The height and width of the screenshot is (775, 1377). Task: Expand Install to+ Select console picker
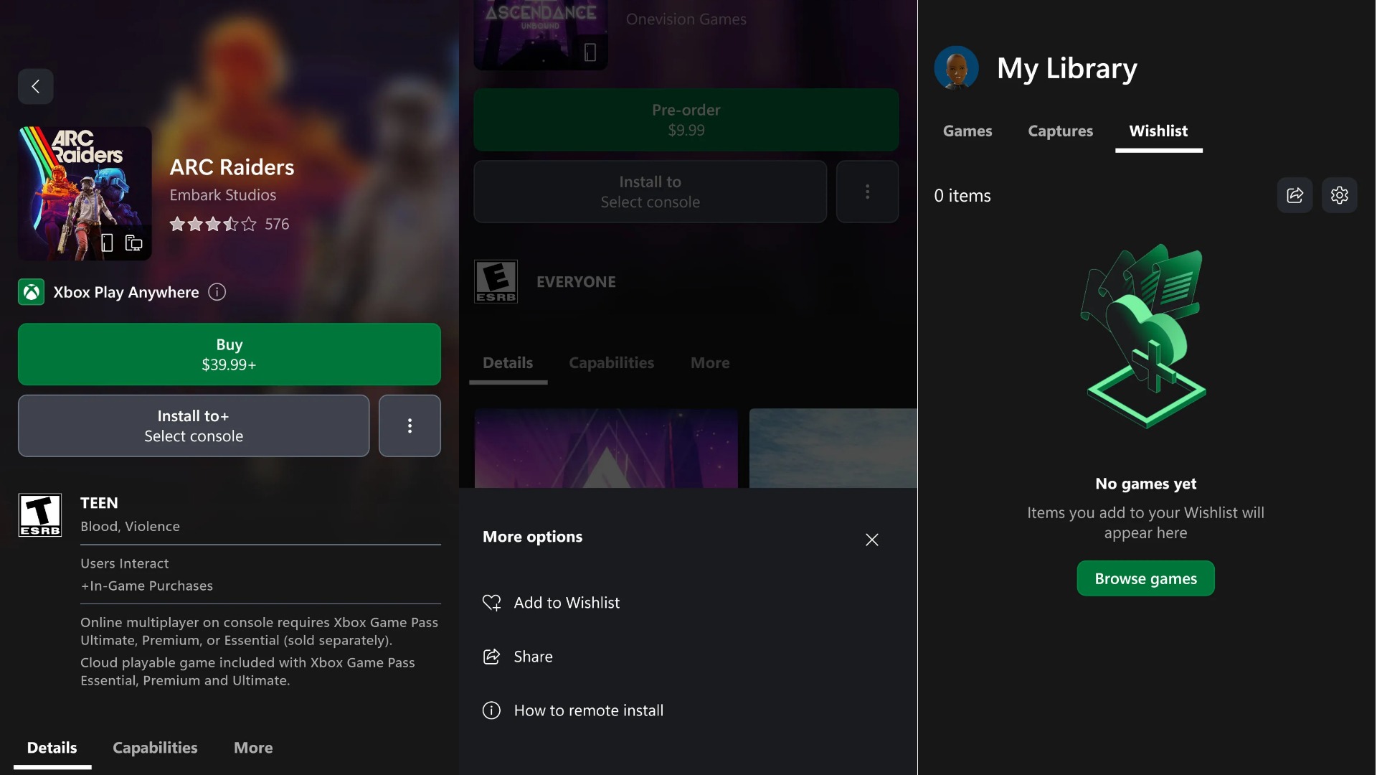click(194, 426)
